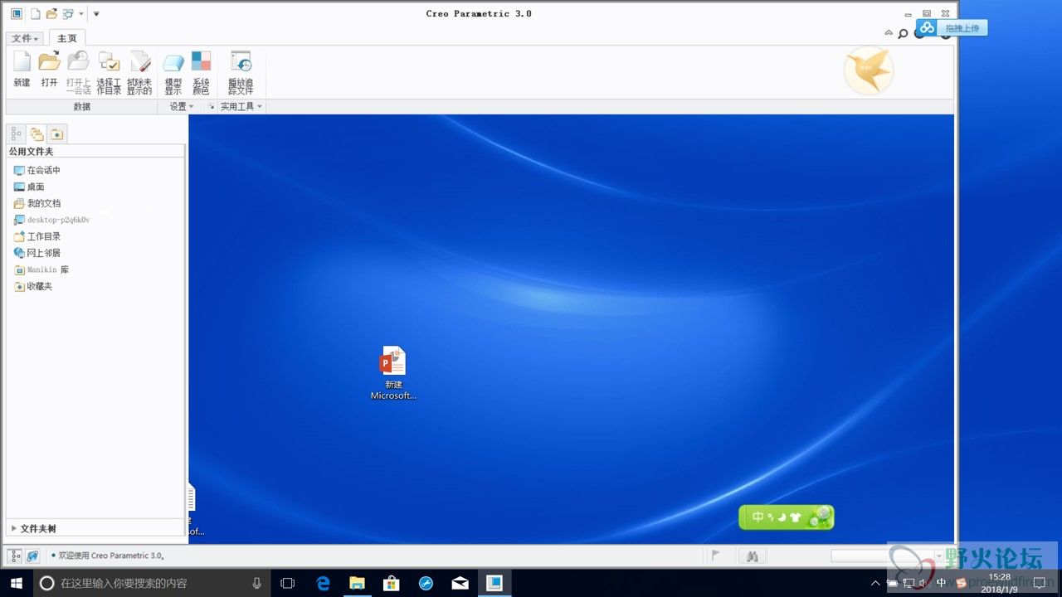Click the welcome message in status bar
This screenshot has width=1062, height=597.
coord(111,556)
